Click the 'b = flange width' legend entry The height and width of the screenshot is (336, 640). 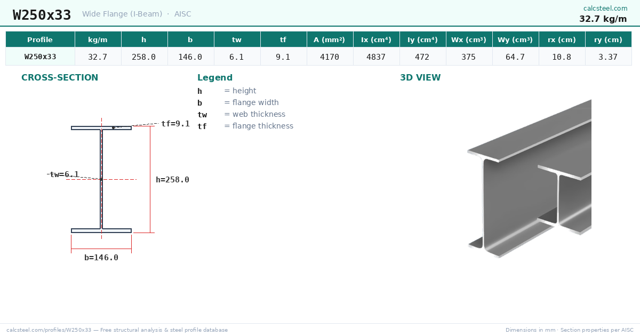[x=238, y=103]
